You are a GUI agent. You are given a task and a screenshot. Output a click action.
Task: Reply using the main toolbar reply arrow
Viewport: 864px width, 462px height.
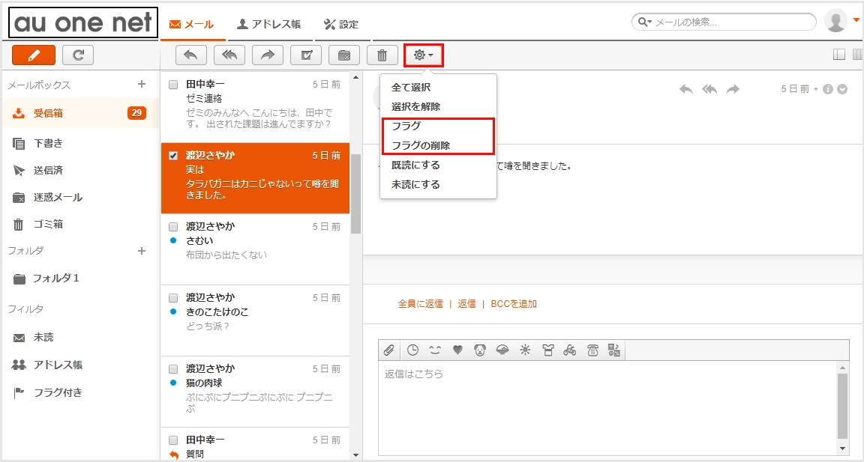(x=190, y=55)
